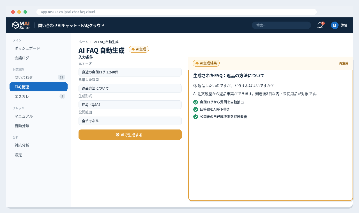Open エスカレ sidebar item

click(38, 96)
